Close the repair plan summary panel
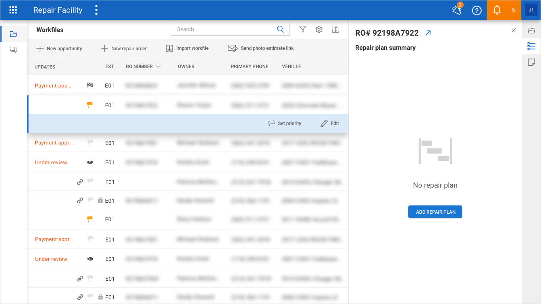 tap(514, 30)
